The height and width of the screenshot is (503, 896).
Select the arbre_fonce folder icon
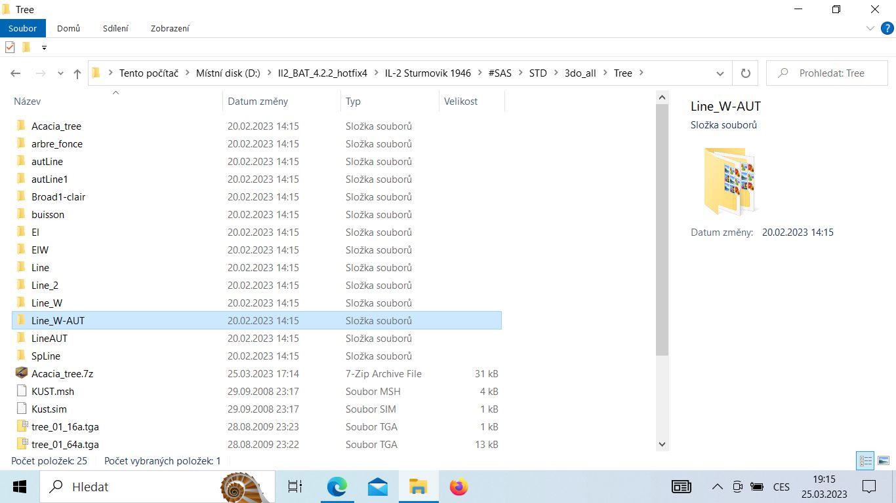coord(21,143)
